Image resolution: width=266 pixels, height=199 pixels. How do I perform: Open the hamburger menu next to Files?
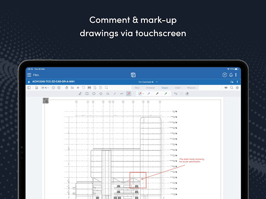coord(29,75)
